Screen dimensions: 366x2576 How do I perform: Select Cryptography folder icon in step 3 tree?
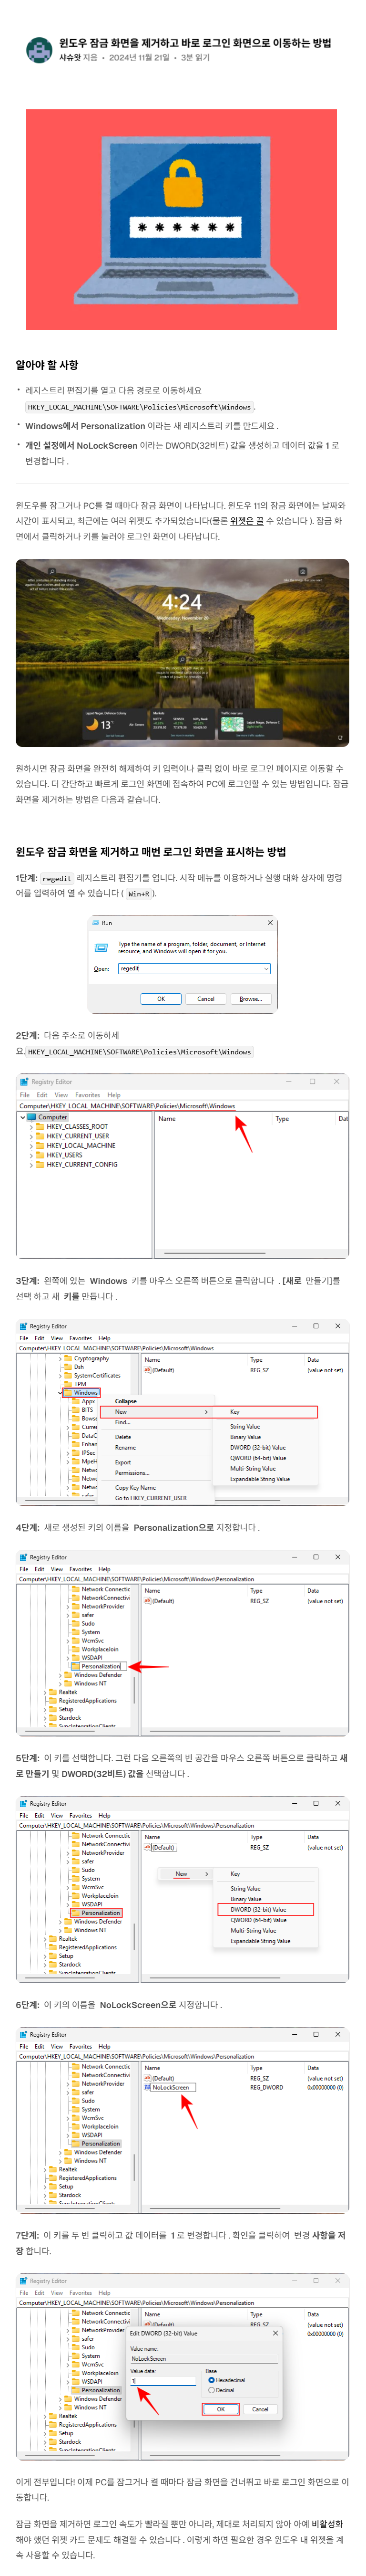(69, 1359)
